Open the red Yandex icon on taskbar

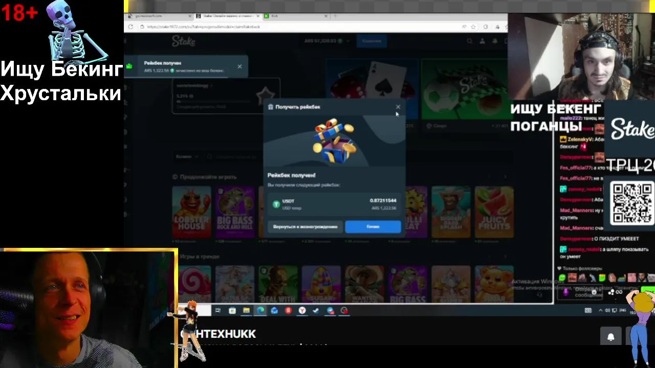(x=288, y=310)
